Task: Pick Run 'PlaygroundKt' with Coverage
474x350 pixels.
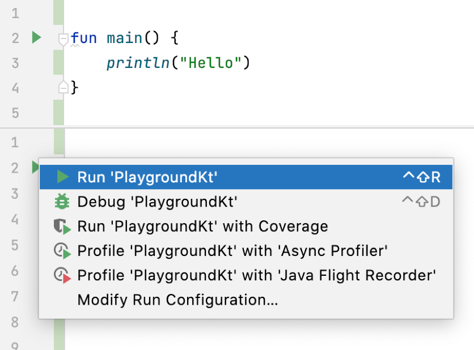Action: coord(202,227)
